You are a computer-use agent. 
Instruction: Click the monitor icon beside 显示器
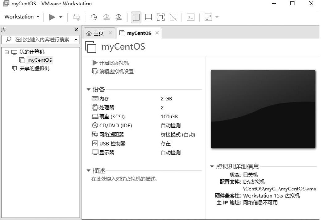pyautogui.click(x=95, y=153)
